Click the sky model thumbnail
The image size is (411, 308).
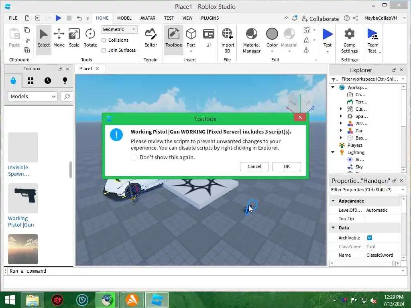pos(23,249)
